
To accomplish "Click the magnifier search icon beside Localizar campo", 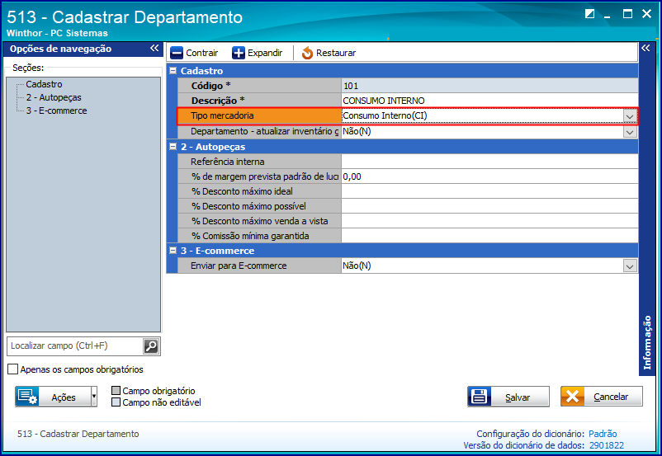I will [x=151, y=346].
